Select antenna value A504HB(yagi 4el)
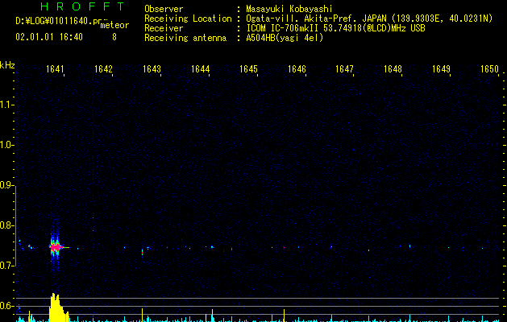The width and height of the screenshot is (507, 322). 285,38
